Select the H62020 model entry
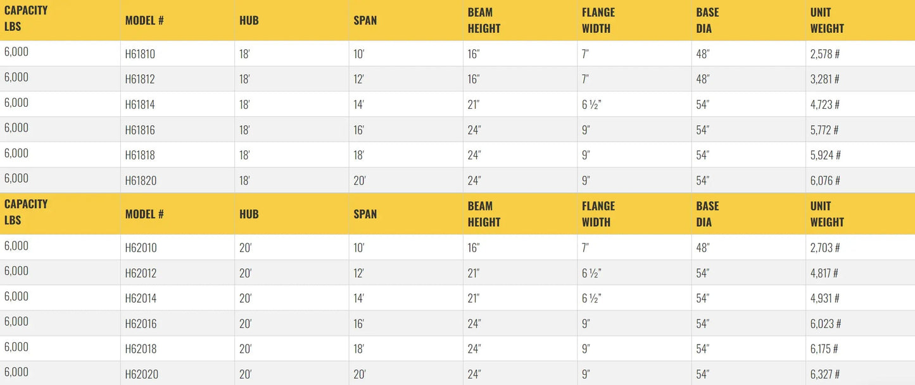 pyautogui.click(x=141, y=374)
